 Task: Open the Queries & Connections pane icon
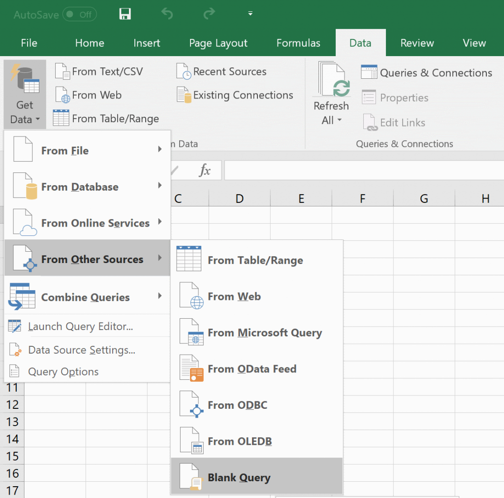[x=369, y=72]
